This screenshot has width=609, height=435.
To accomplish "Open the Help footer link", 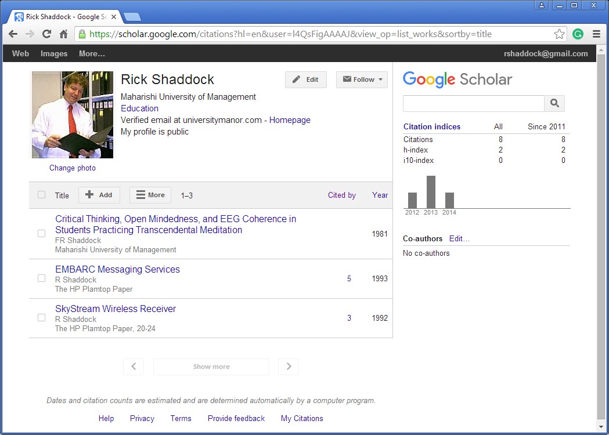I will [106, 418].
